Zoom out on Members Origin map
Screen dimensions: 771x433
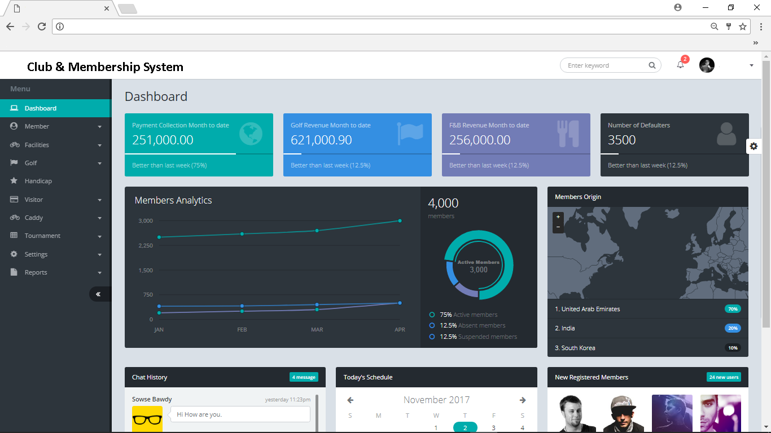558,227
